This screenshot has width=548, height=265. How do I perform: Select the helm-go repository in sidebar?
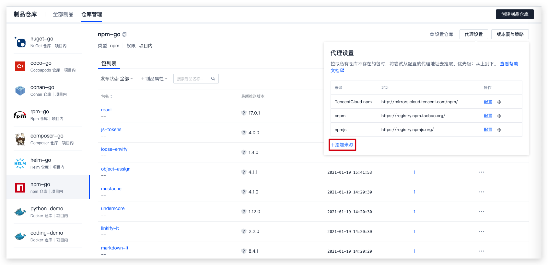tap(48, 163)
